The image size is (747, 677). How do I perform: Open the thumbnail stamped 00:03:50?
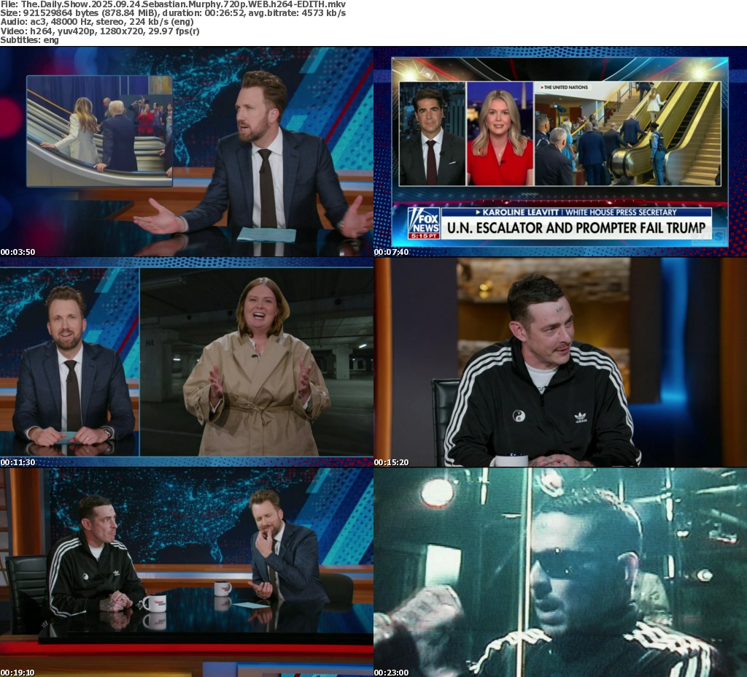(187, 152)
